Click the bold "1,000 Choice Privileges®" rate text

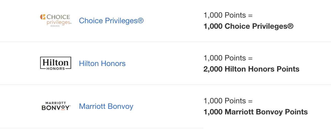click(x=248, y=26)
